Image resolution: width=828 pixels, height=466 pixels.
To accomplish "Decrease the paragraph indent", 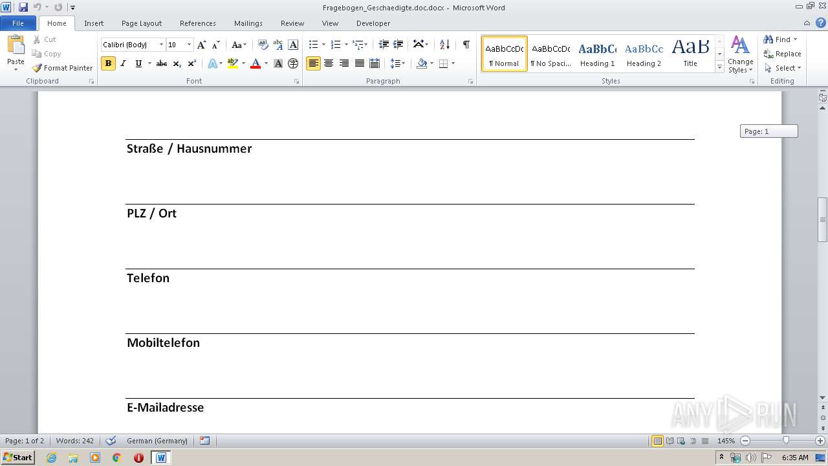I will [384, 45].
